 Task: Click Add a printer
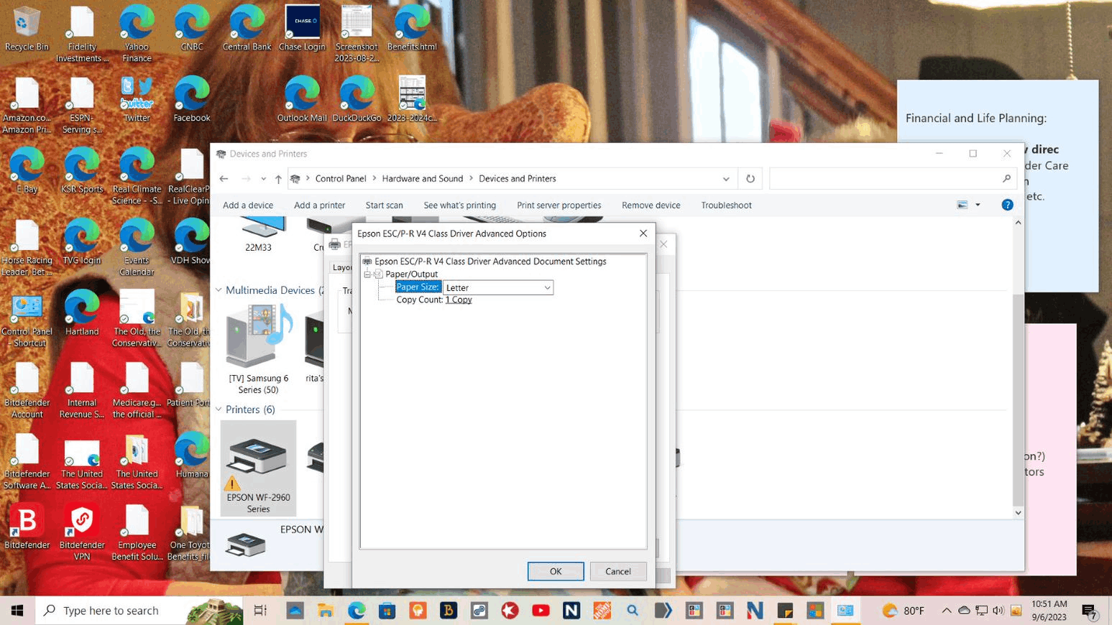pyautogui.click(x=319, y=205)
